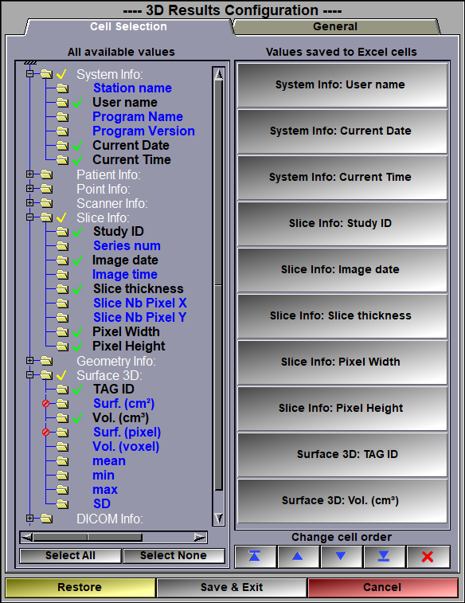Click the move-cell-to-top arrow icon
The width and height of the screenshot is (465, 603).
(255, 556)
